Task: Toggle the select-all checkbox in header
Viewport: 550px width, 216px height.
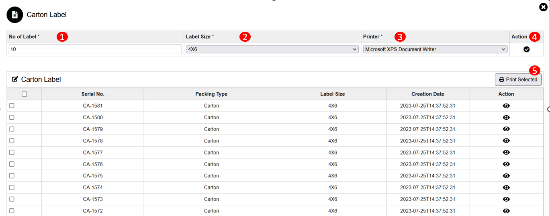Action: (25, 94)
